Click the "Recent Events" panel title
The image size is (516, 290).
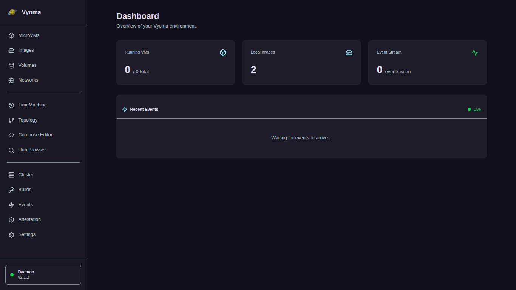point(144,109)
